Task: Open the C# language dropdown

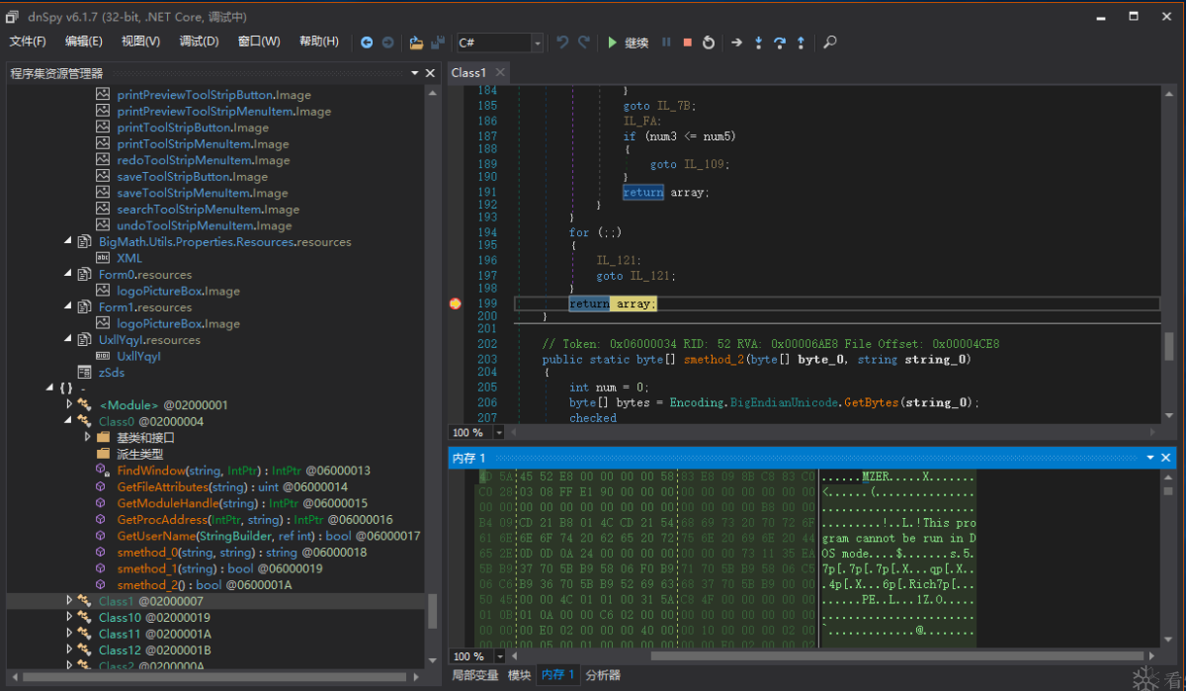Action: [x=538, y=43]
